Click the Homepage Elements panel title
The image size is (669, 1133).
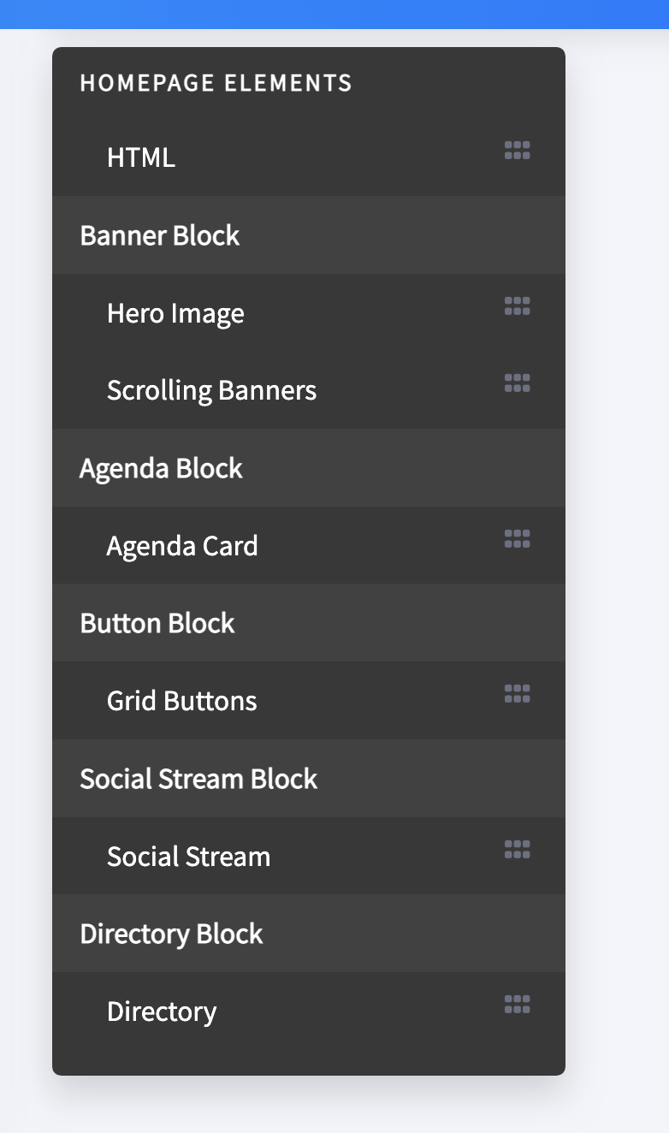[216, 83]
